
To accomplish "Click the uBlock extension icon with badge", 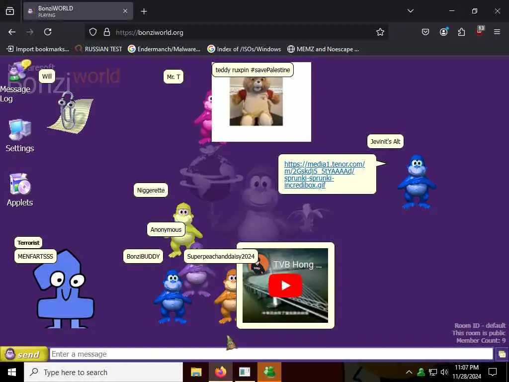I will pos(480,31).
